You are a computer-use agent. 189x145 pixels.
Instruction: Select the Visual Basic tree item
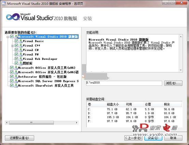(x=33, y=41)
